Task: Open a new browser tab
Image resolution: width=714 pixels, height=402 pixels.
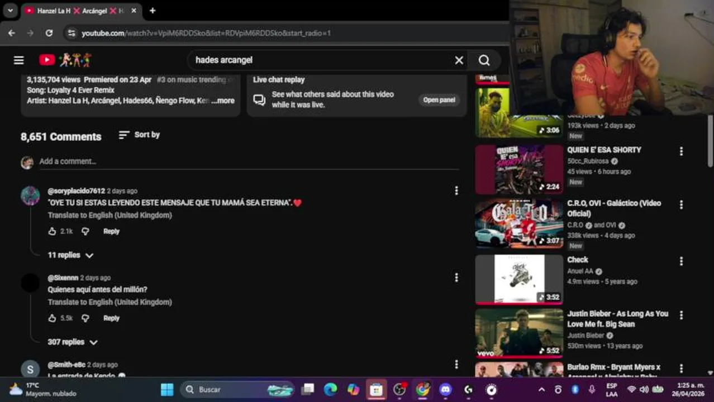Action: click(x=153, y=11)
